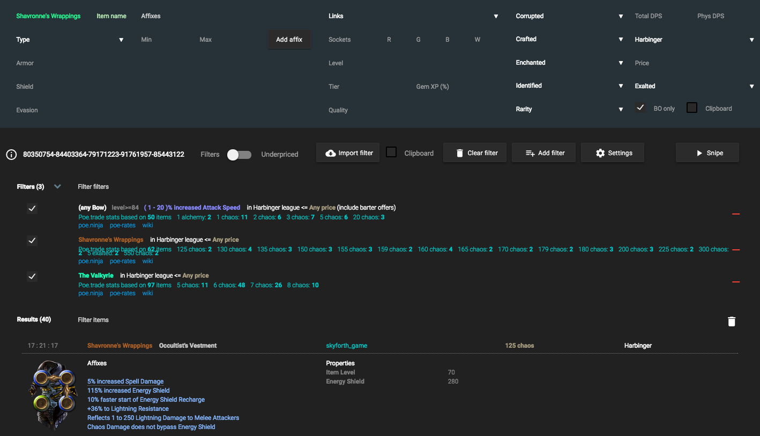The height and width of the screenshot is (436, 760).
Task: Click the 115% increased Energy Shield affix
Action: coord(129,391)
